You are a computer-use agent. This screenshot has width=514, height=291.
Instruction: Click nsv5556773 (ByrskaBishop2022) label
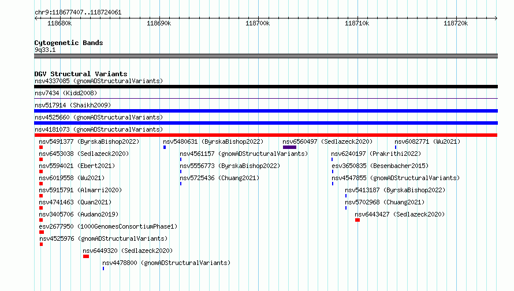230,166
